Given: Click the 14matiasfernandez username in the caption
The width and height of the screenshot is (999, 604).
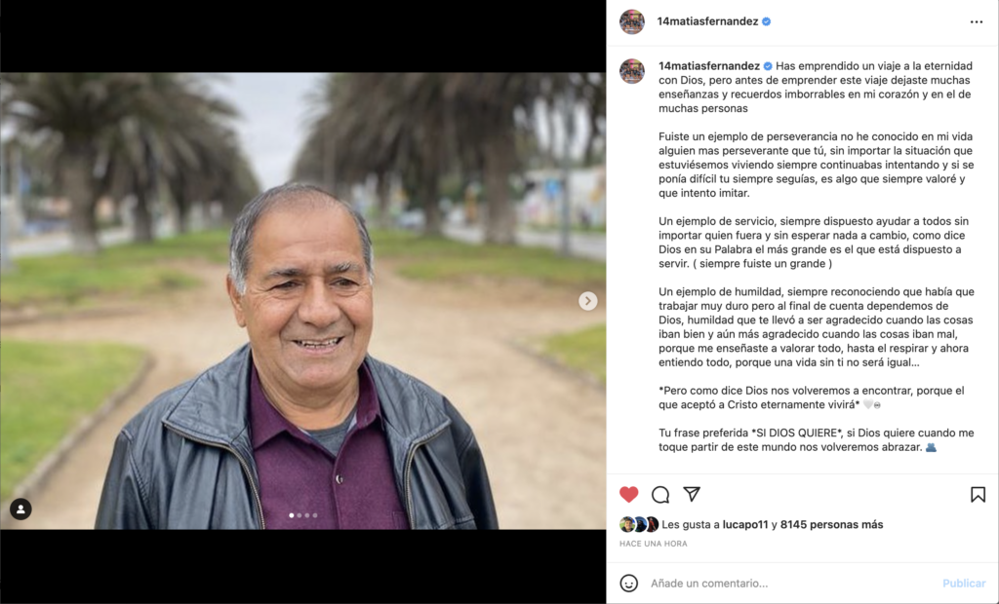Looking at the screenshot, I should 708,65.
